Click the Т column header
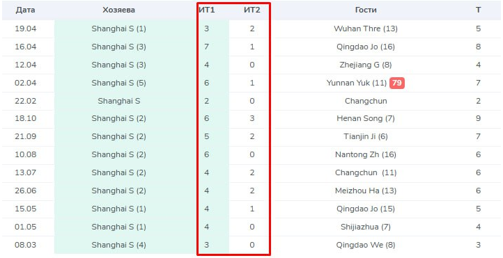 coord(479,10)
